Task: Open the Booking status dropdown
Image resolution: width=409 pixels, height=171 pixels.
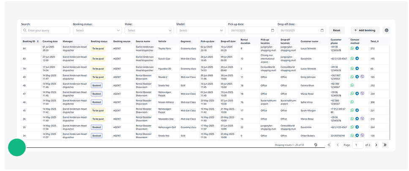Action: coord(97,30)
